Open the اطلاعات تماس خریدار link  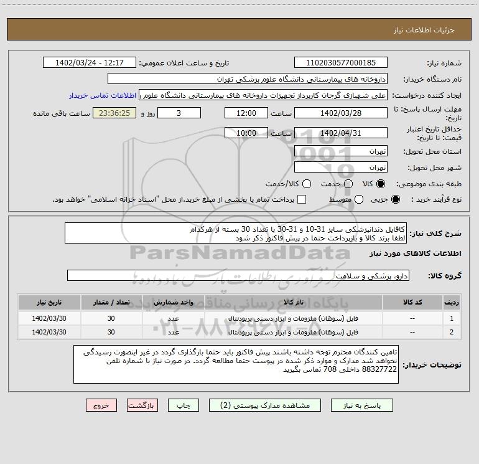click(x=103, y=95)
